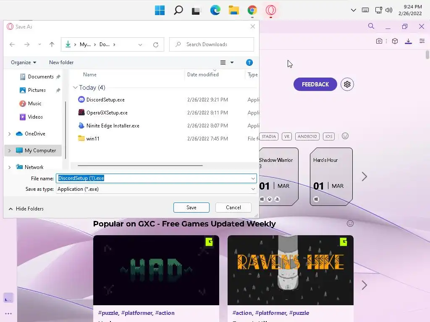Viewport: 430px width, 322px height.
Task: Open Opera GX easy setup sliders icon
Action: coord(422,41)
